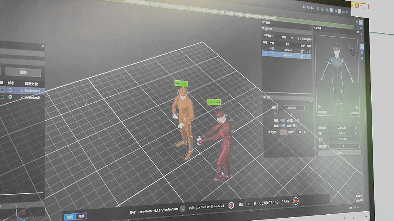
Task: Select Skeleton1 row in asset list
Action: pos(287,50)
